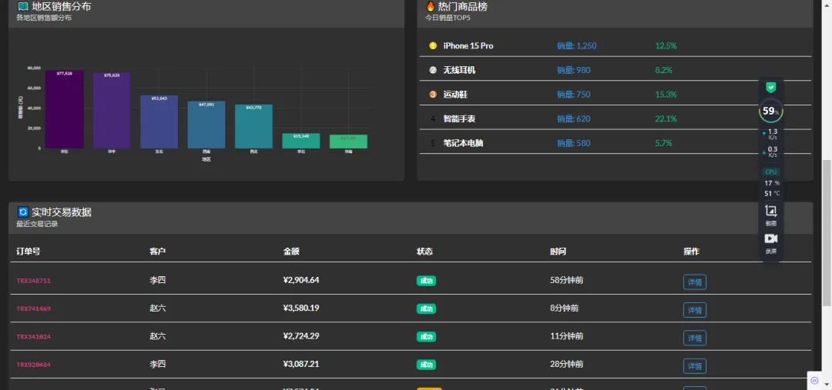832x390 pixels.
Task: Click the CPU label in the floating widget
Action: (771, 172)
